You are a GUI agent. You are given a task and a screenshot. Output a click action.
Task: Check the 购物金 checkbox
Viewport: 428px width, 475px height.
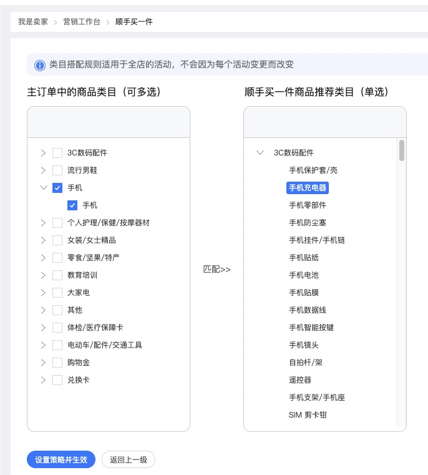[x=57, y=363]
